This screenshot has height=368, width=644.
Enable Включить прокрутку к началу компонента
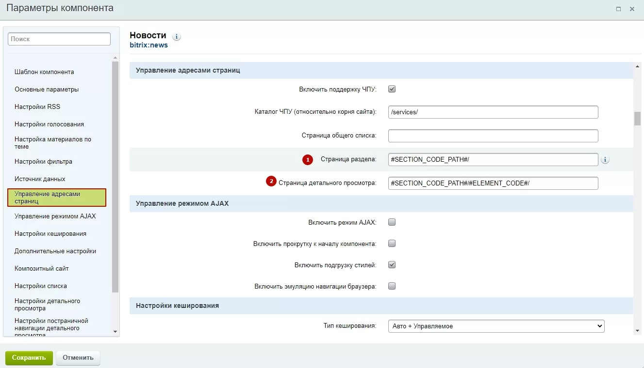click(x=392, y=244)
